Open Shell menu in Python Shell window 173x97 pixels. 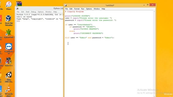(x=28, y=12)
